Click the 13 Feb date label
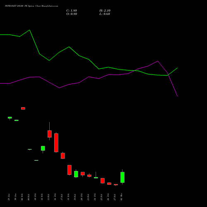This screenshot has height=207, width=207. (x=48, y=197)
